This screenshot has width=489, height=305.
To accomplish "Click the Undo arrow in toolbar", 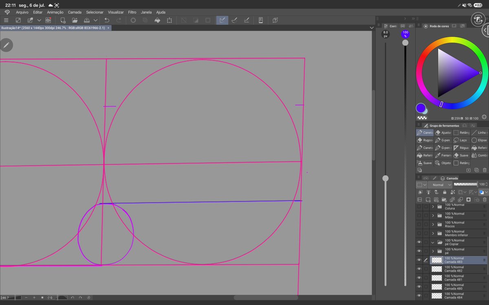I will (x=107, y=20).
